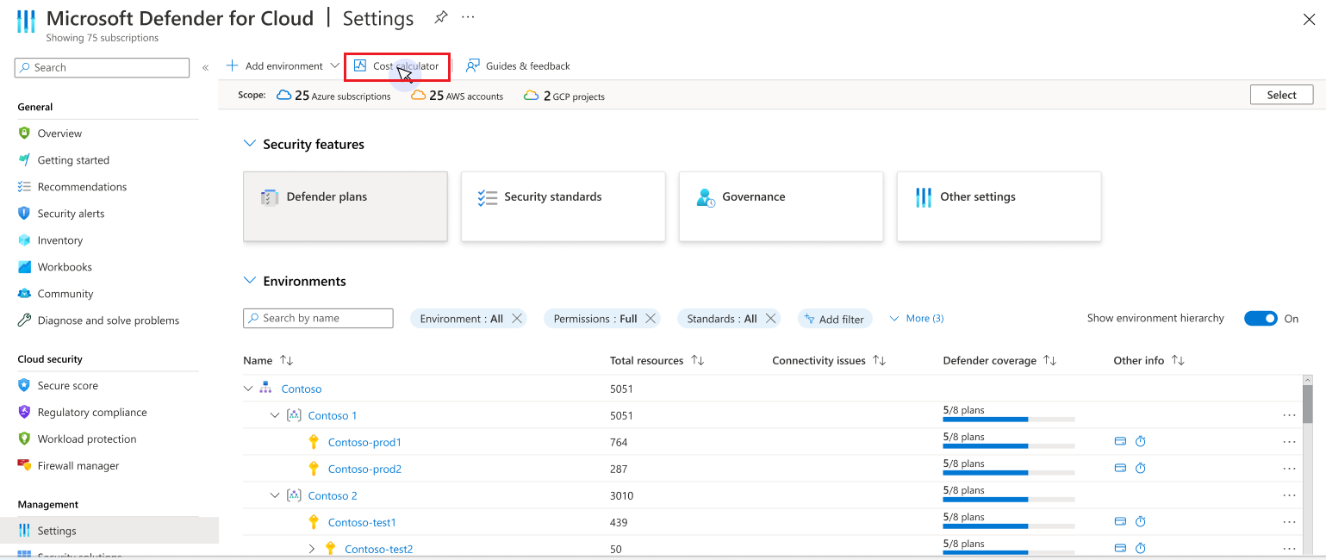Collapse the left sidebar with double-chevron icon
1326x560 pixels.
(205, 67)
